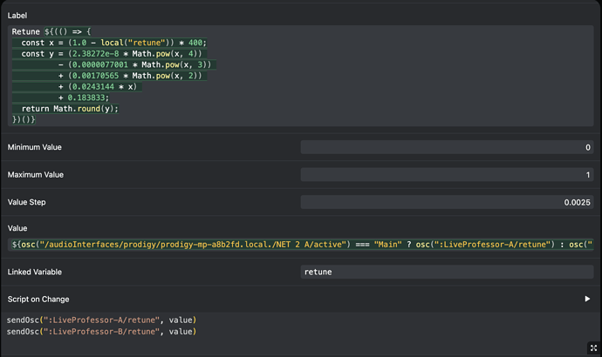This screenshot has width=602, height=357.
Task: Click the Label section heading
Action: pos(18,15)
